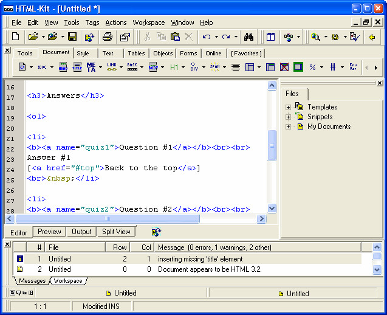Switch to the Split View tab
Screen dimensions: 387x315
(116, 232)
